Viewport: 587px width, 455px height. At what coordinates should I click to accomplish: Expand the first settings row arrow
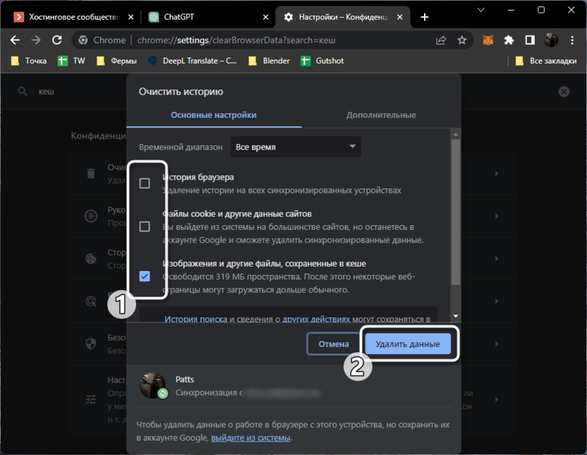point(497,174)
